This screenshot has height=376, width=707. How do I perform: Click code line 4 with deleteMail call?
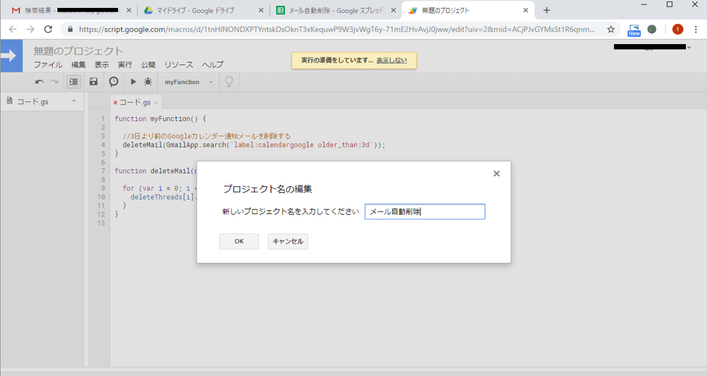point(254,145)
